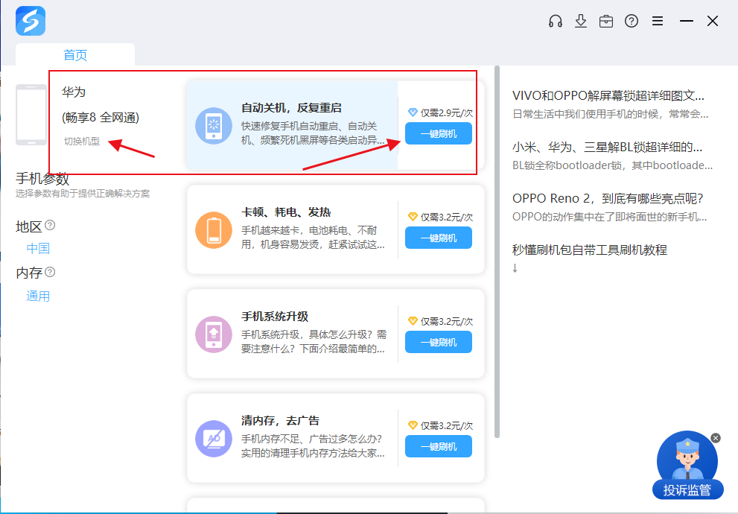Click description OPPO的动作集中在了即将面世的新手机
Image resolution: width=738 pixels, height=514 pixels.
point(609,217)
